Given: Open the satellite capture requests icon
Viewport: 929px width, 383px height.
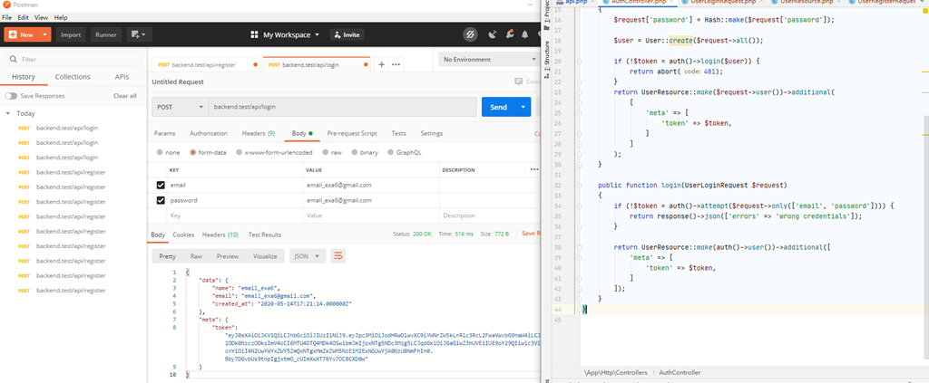Looking at the screenshot, I should pos(492,34).
